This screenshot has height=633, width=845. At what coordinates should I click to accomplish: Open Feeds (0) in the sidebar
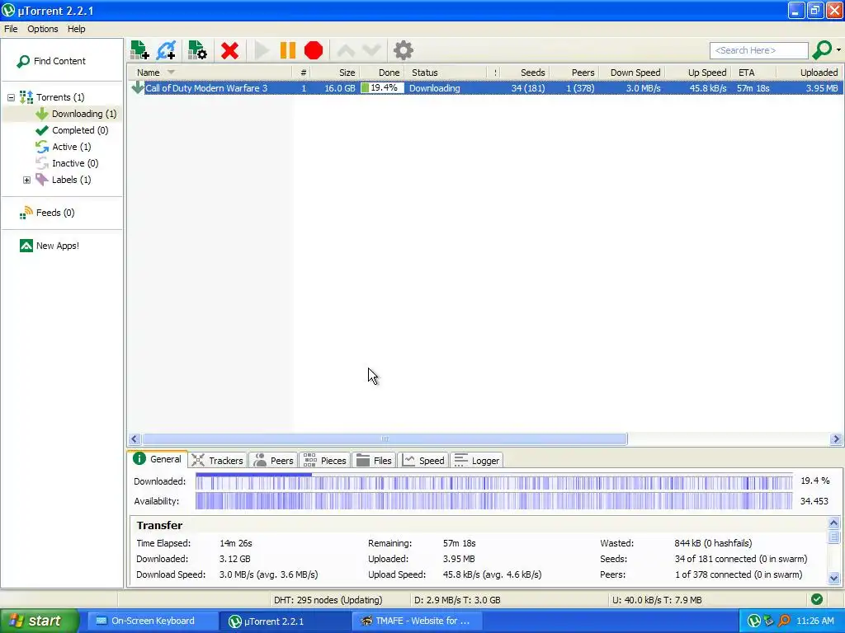[55, 213]
